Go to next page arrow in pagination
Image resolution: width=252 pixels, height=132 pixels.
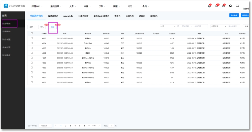99,126
